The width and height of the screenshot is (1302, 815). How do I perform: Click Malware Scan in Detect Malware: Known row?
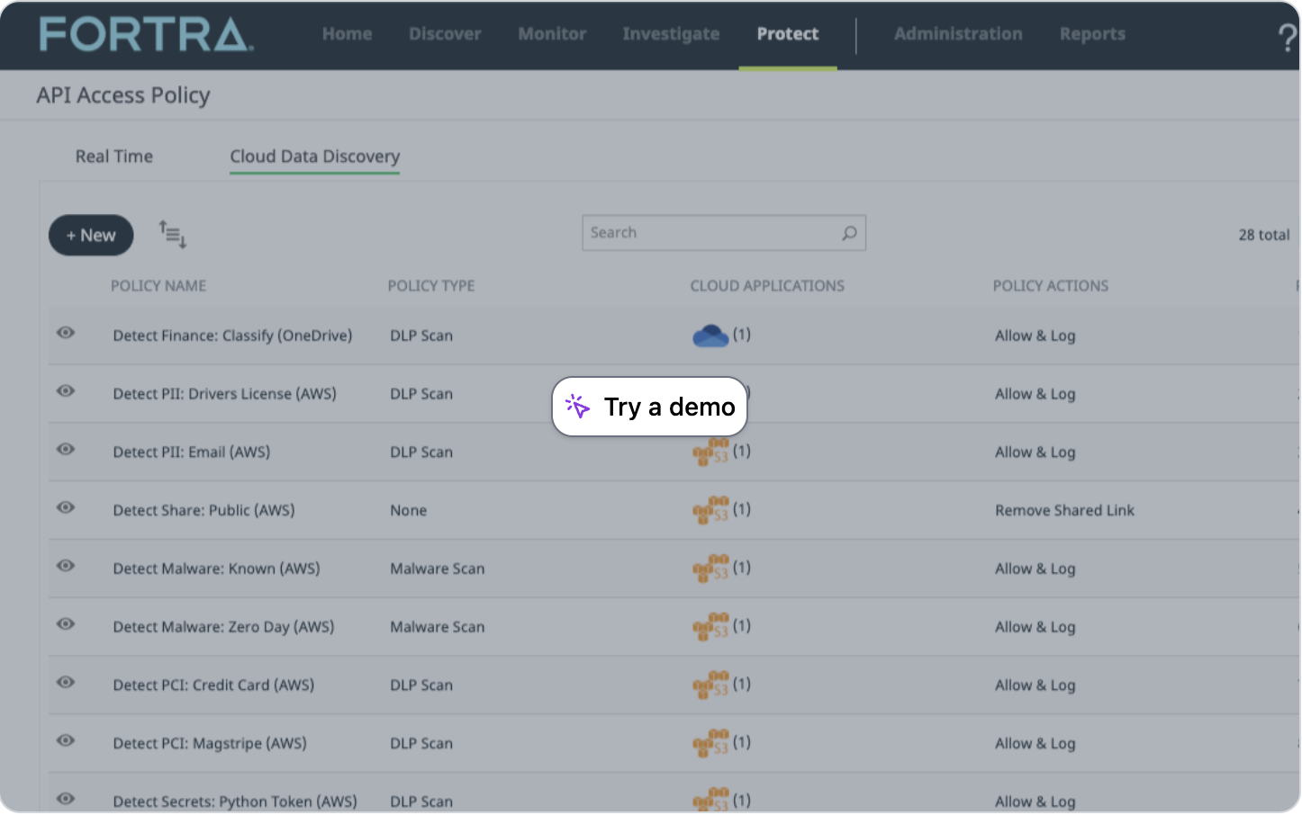(438, 569)
